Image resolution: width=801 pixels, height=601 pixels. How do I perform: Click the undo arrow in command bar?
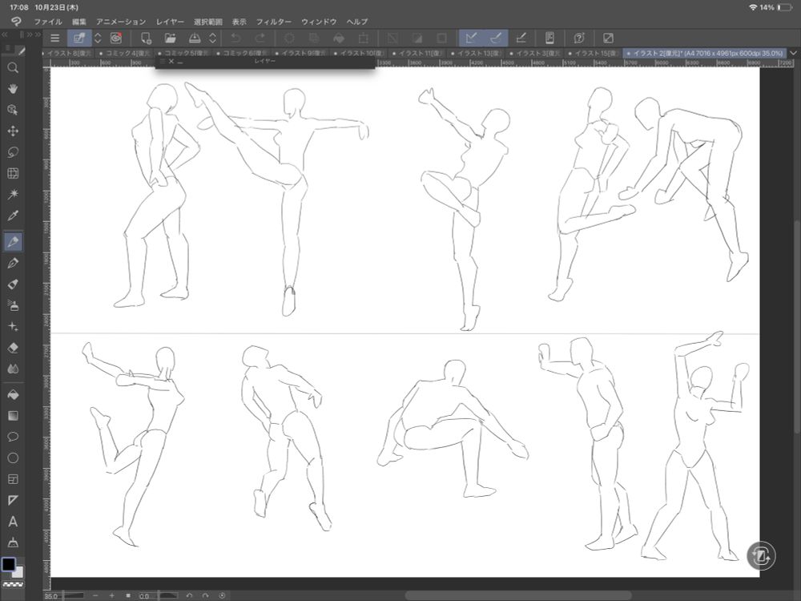(235, 38)
